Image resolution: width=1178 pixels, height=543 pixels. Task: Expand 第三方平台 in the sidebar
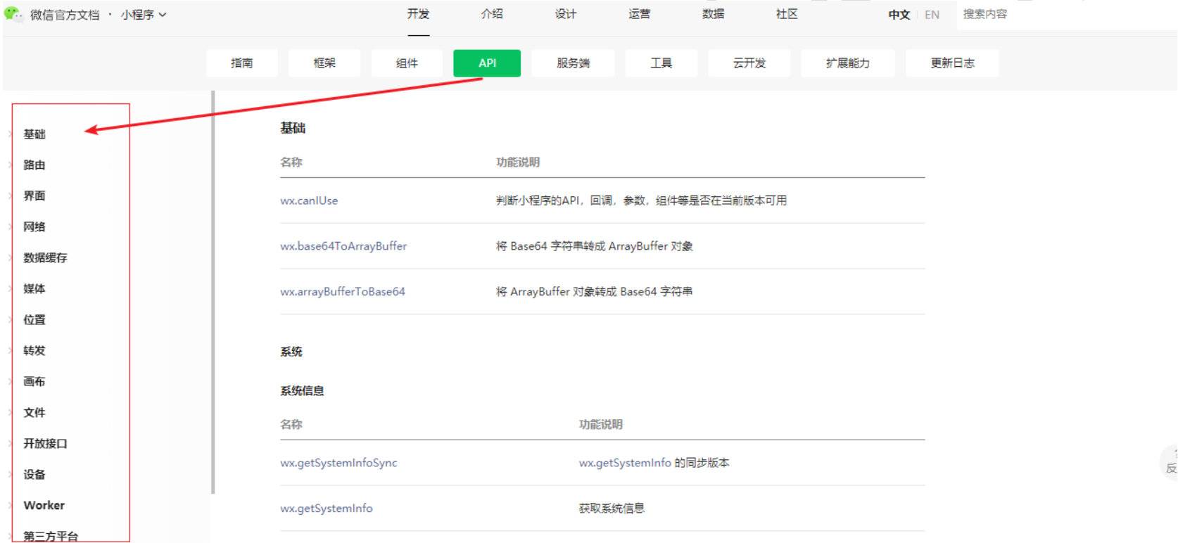pos(51,536)
